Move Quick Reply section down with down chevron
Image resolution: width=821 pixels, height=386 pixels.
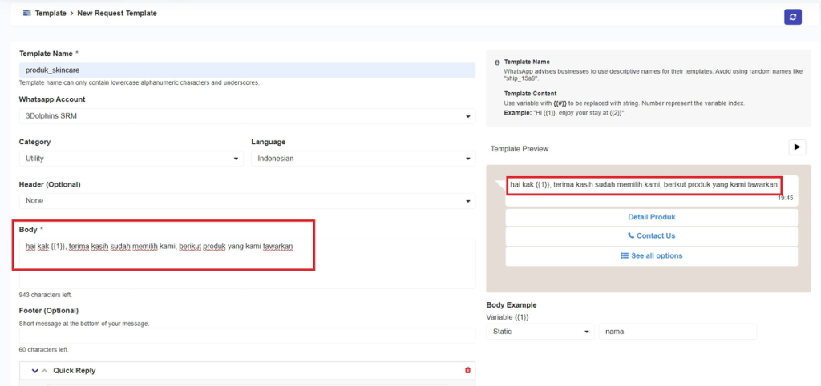tap(34, 371)
